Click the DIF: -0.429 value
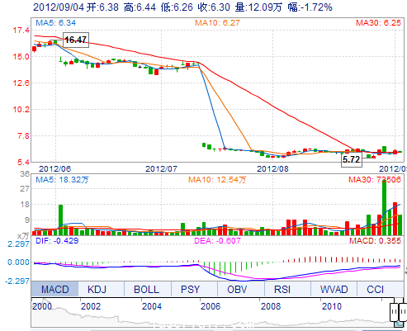The height and width of the screenshot is (331, 407). point(57,241)
